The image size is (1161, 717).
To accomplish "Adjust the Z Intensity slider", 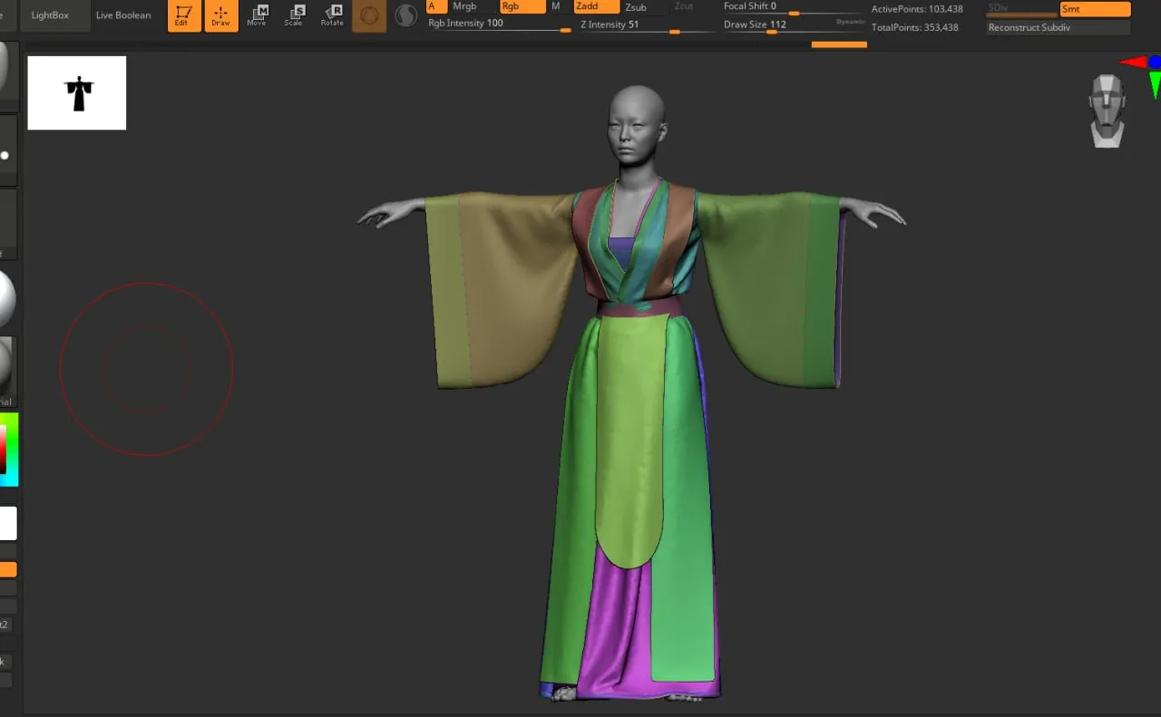I will [646, 25].
